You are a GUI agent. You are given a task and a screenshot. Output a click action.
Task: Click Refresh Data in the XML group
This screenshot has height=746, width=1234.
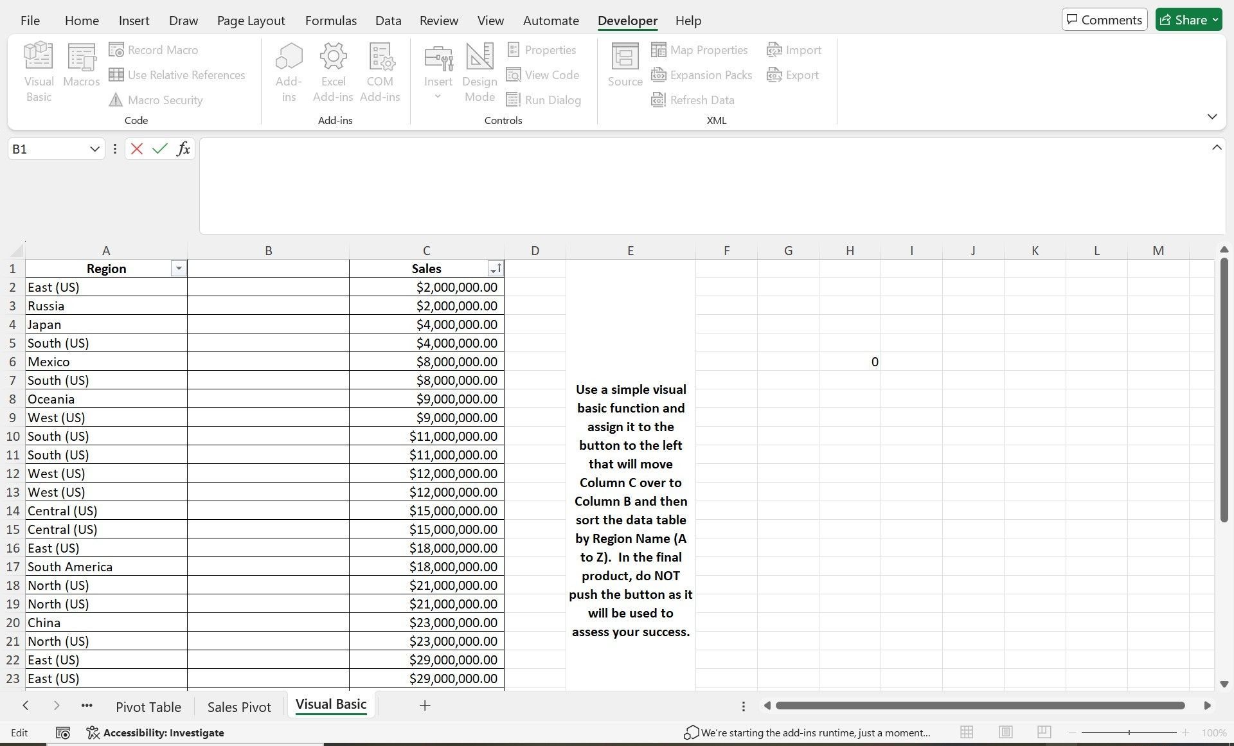point(692,100)
